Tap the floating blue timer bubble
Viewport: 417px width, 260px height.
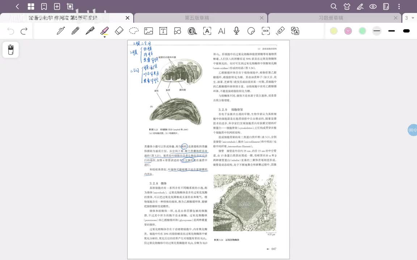point(413,130)
